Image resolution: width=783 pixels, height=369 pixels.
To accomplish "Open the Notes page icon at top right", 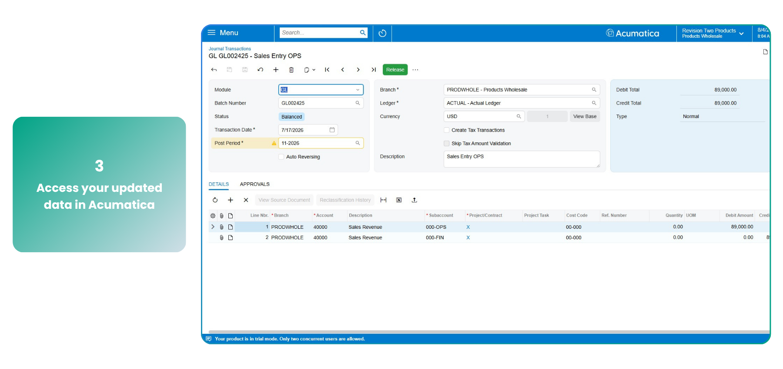I will [765, 52].
